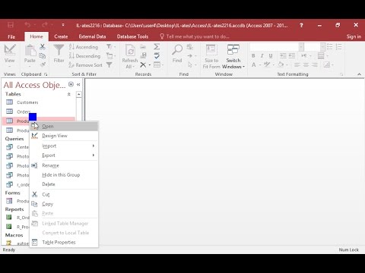The height and width of the screenshot is (273, 365).
Task: Click the Delete record X icon
Action: (x=143, y=64)
